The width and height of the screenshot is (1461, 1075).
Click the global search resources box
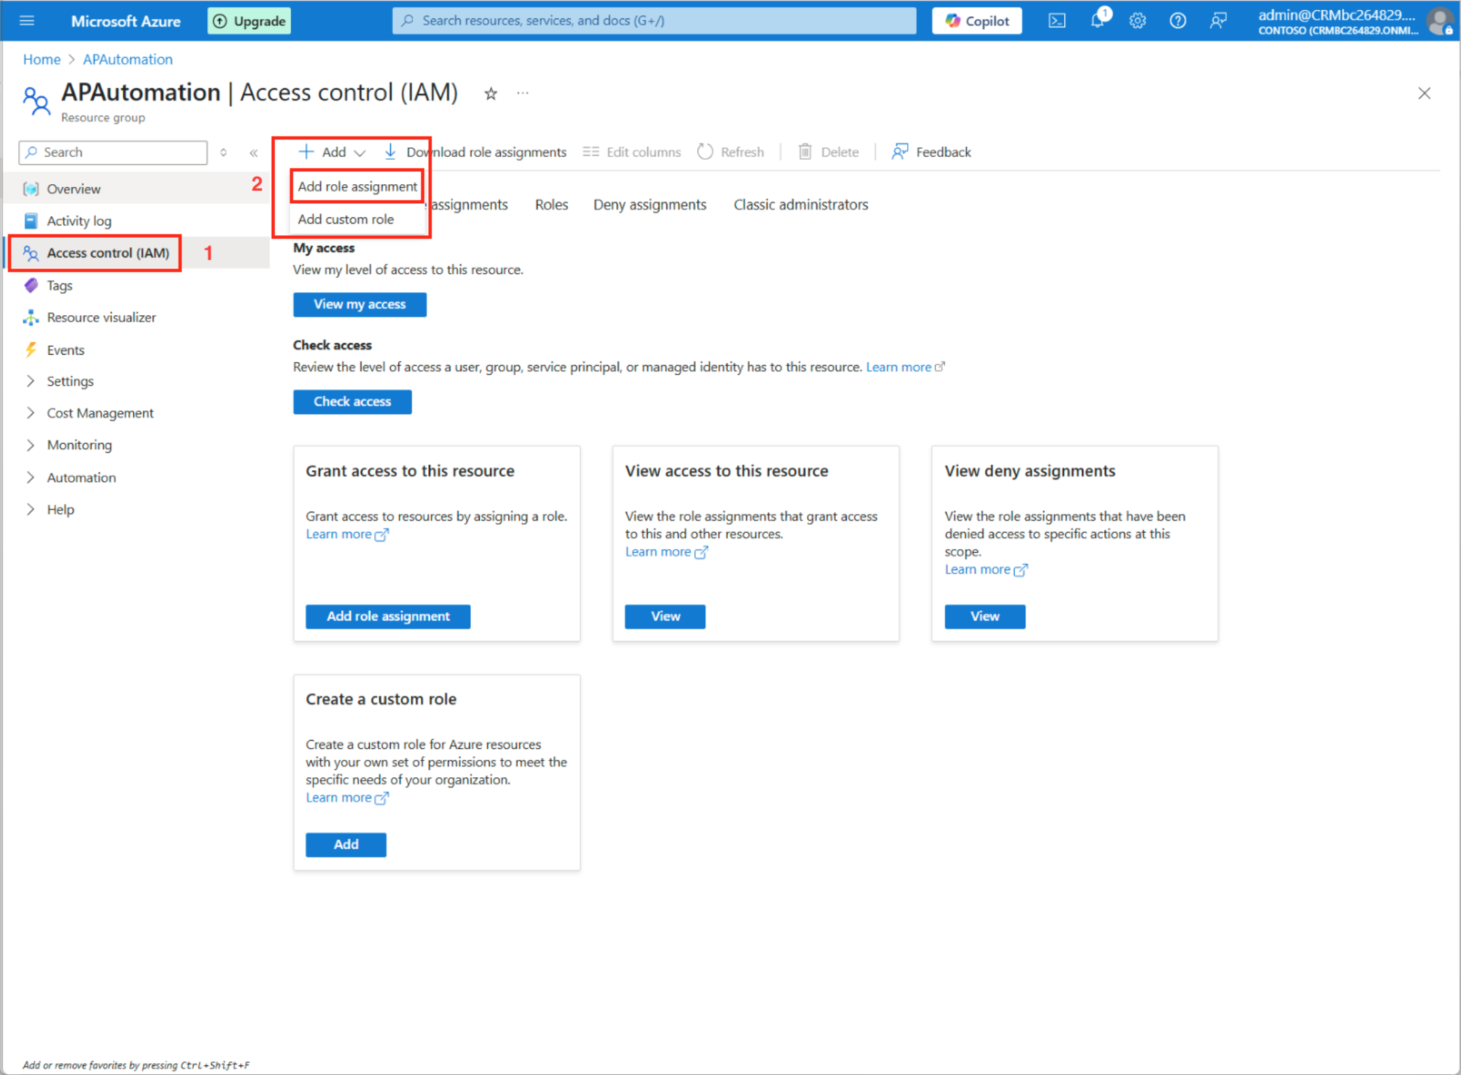coord(654,20)
